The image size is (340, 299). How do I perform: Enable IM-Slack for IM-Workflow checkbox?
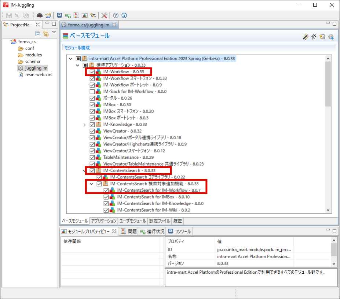[92, 92]
